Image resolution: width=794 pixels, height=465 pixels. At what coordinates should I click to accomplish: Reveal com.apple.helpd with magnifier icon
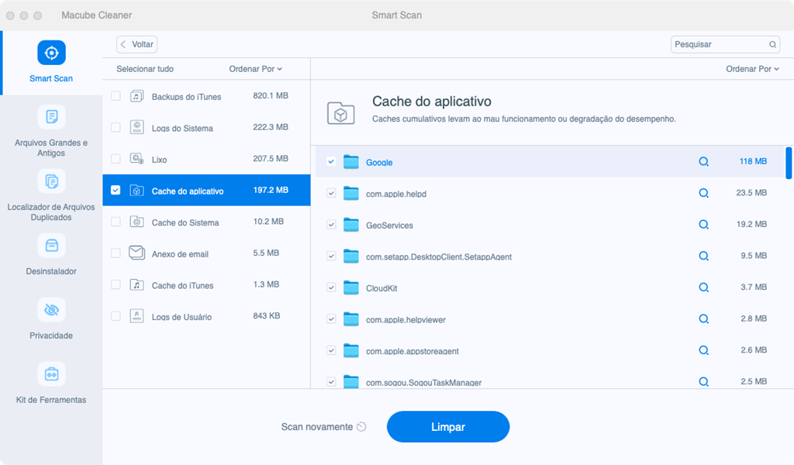(x=703, y=193)
